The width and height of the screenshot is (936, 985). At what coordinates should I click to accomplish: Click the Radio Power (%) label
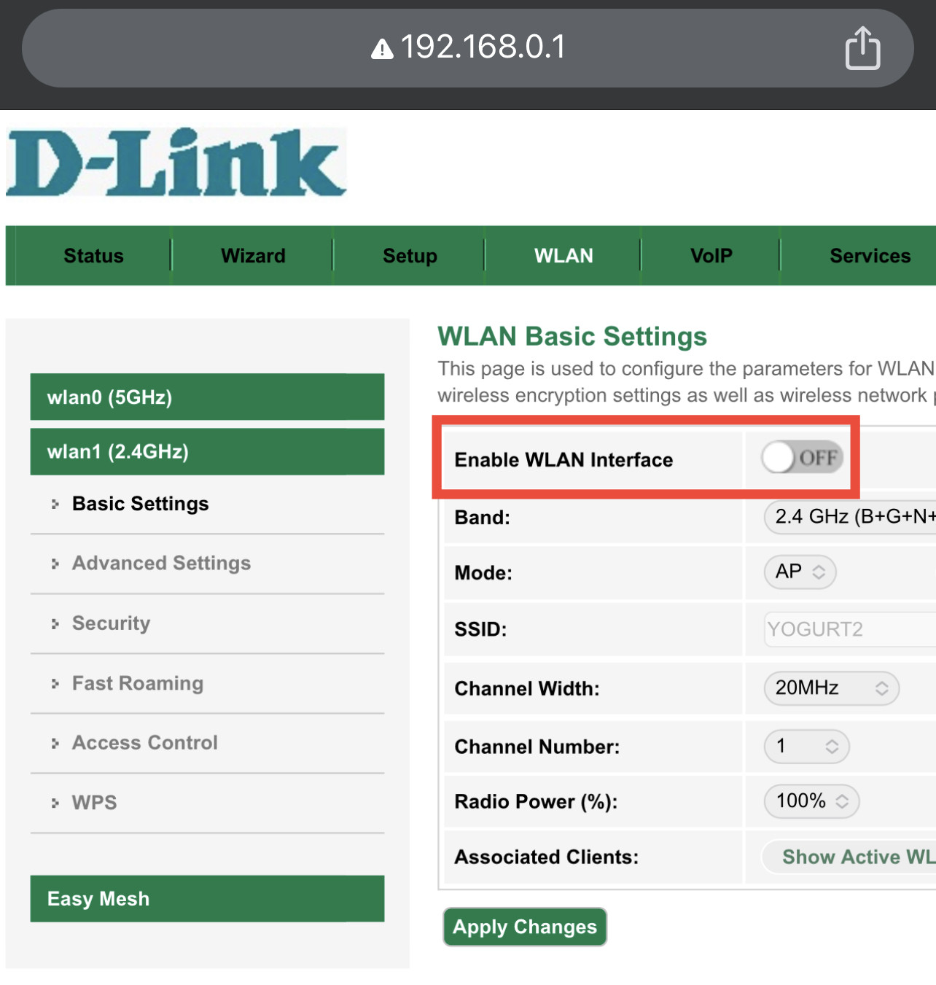click(536, 802)
